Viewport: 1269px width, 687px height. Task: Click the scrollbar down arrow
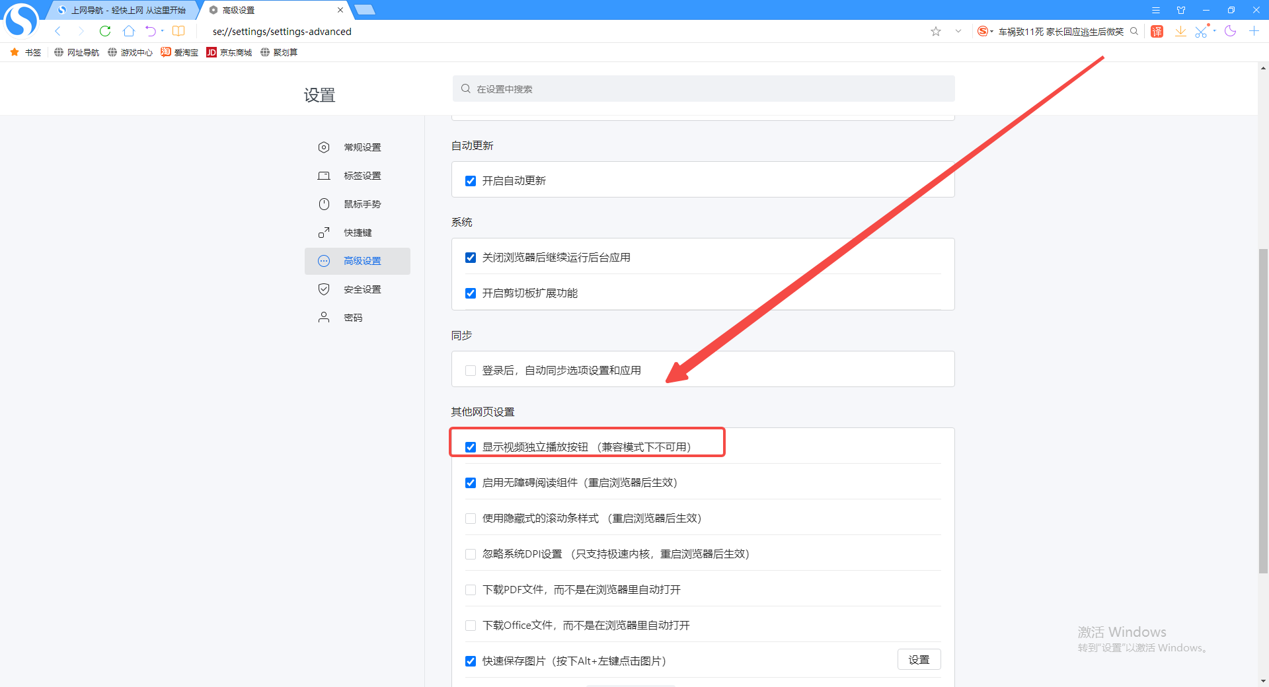[x=1263, y=681]
